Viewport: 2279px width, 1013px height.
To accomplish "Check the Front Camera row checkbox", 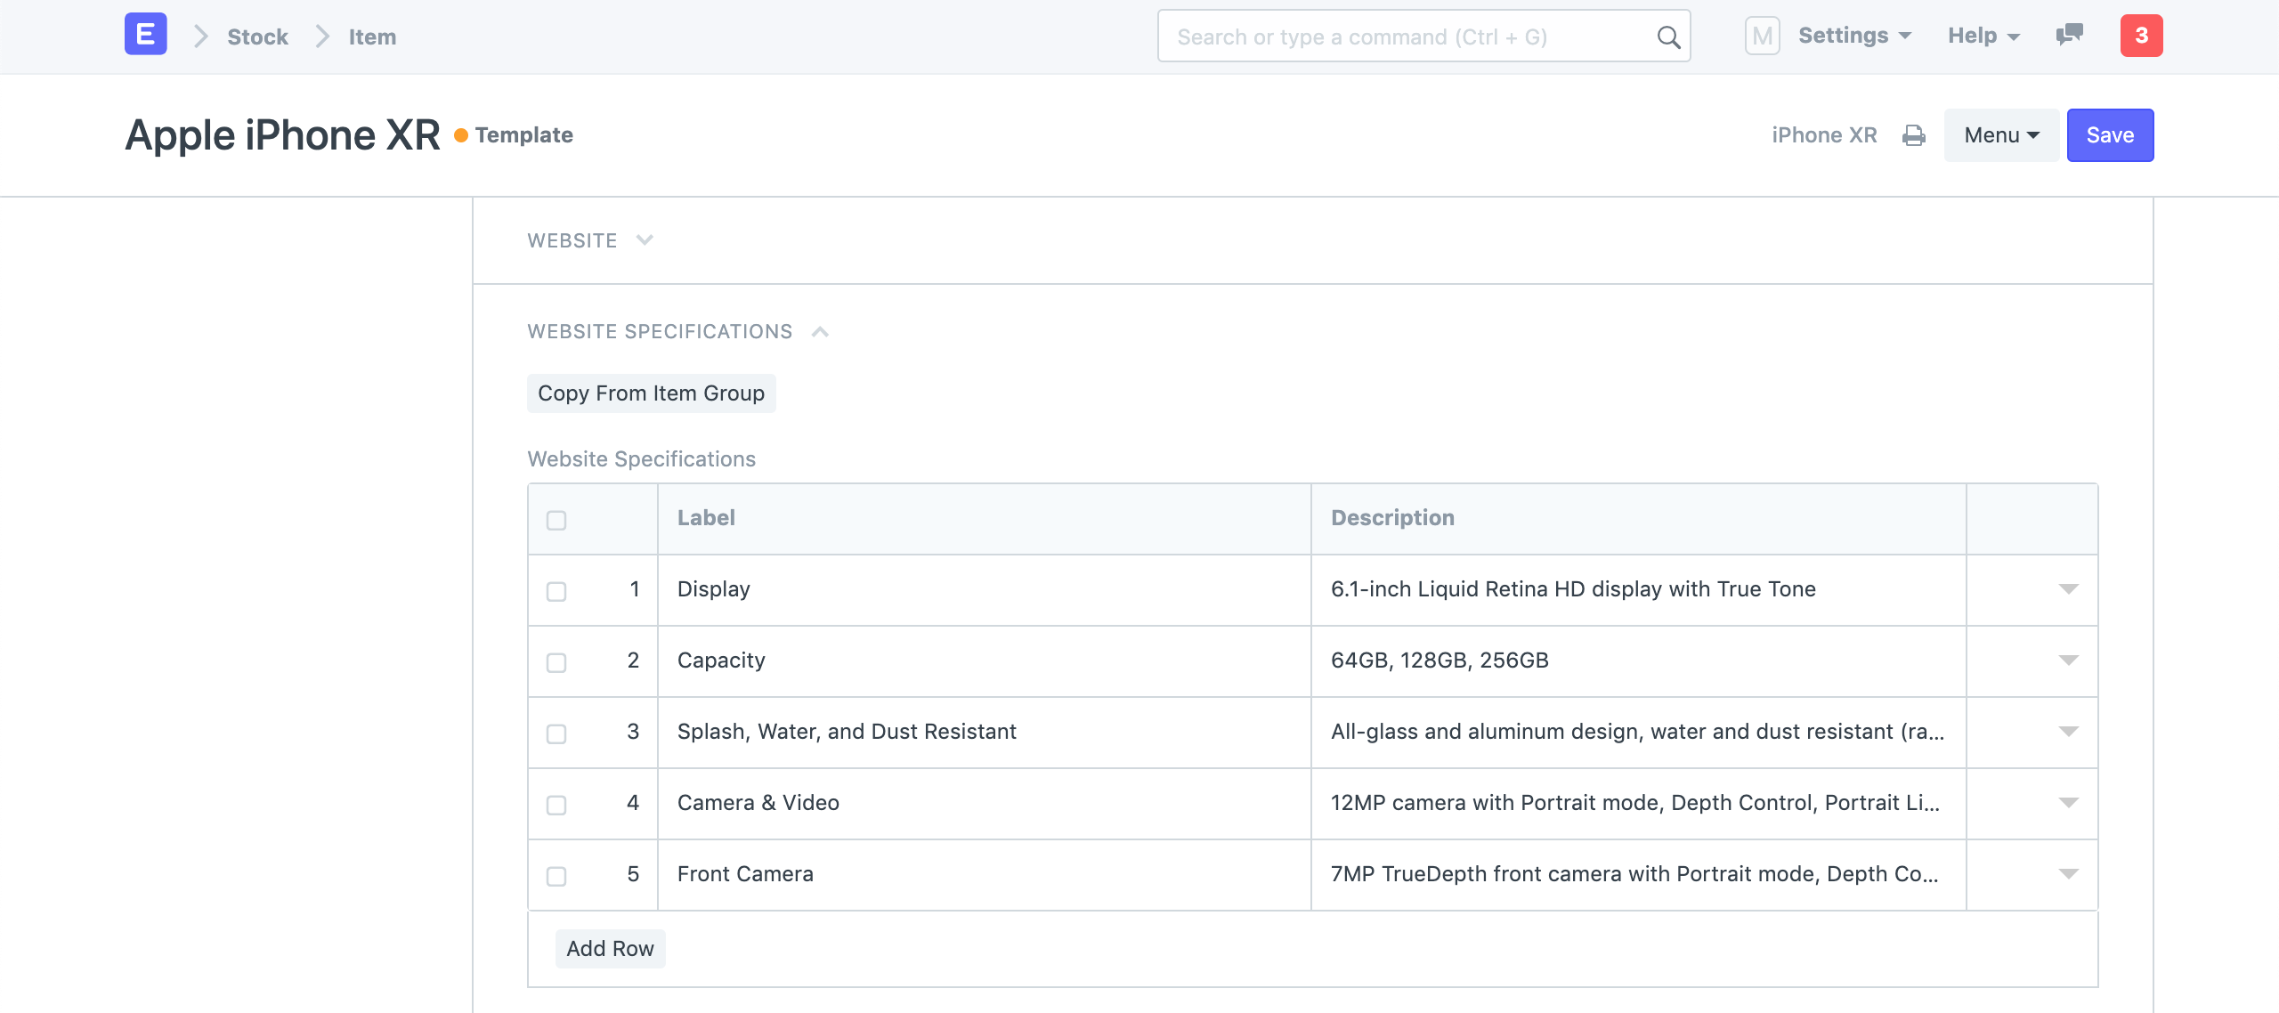I will click(556, 877).
